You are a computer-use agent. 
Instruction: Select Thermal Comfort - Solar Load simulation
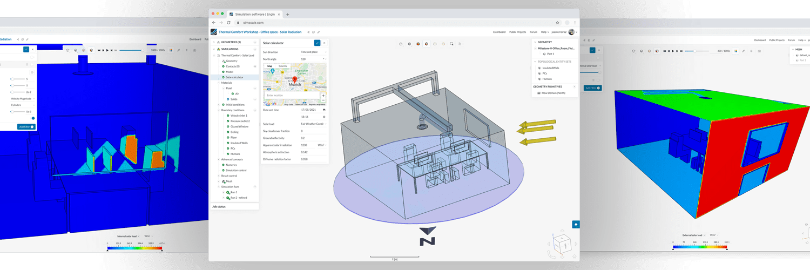point(238,55)
